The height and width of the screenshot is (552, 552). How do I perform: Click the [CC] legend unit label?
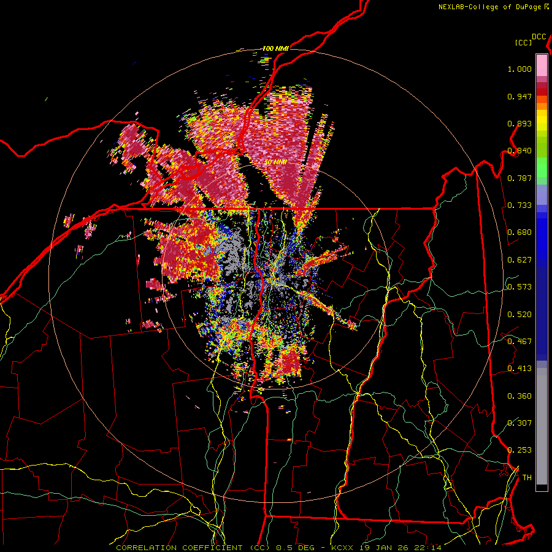coord(523,42)
